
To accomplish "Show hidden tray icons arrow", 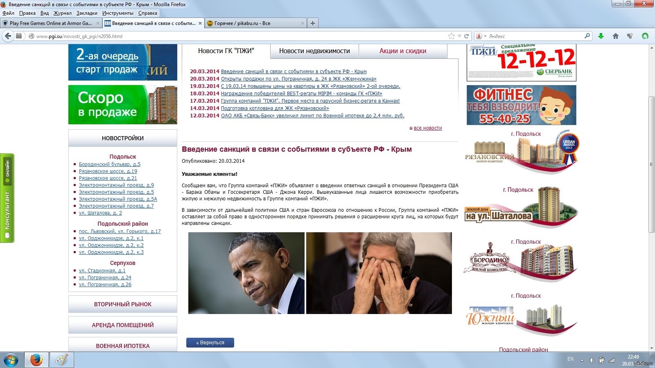I will pos(582,360).
